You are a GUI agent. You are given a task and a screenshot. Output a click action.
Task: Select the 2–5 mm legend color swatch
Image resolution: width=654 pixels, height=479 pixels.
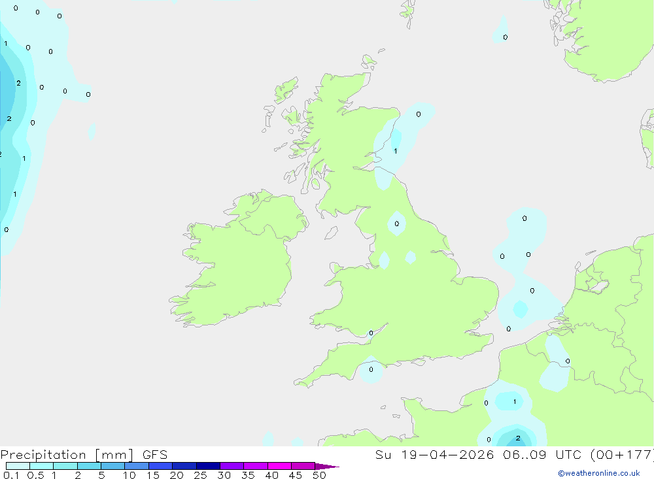(89, 466)
